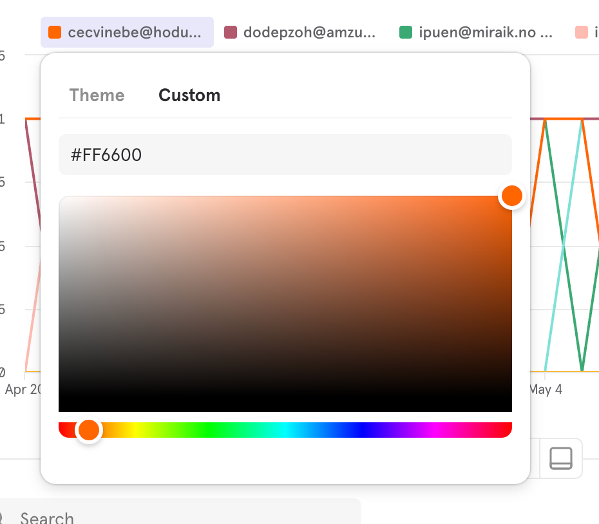Click the green swatch beside ipuen@miraik.no

coord(406,32)
